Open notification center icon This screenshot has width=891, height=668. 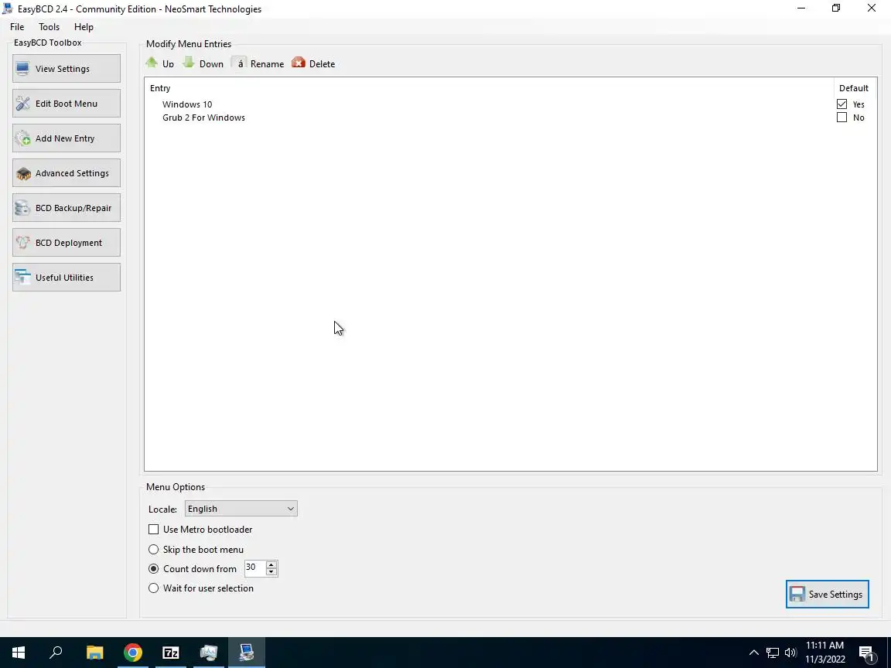[x=866, y=653]
